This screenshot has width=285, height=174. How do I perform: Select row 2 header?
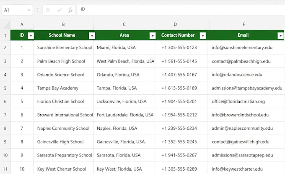tap(5, 48)
